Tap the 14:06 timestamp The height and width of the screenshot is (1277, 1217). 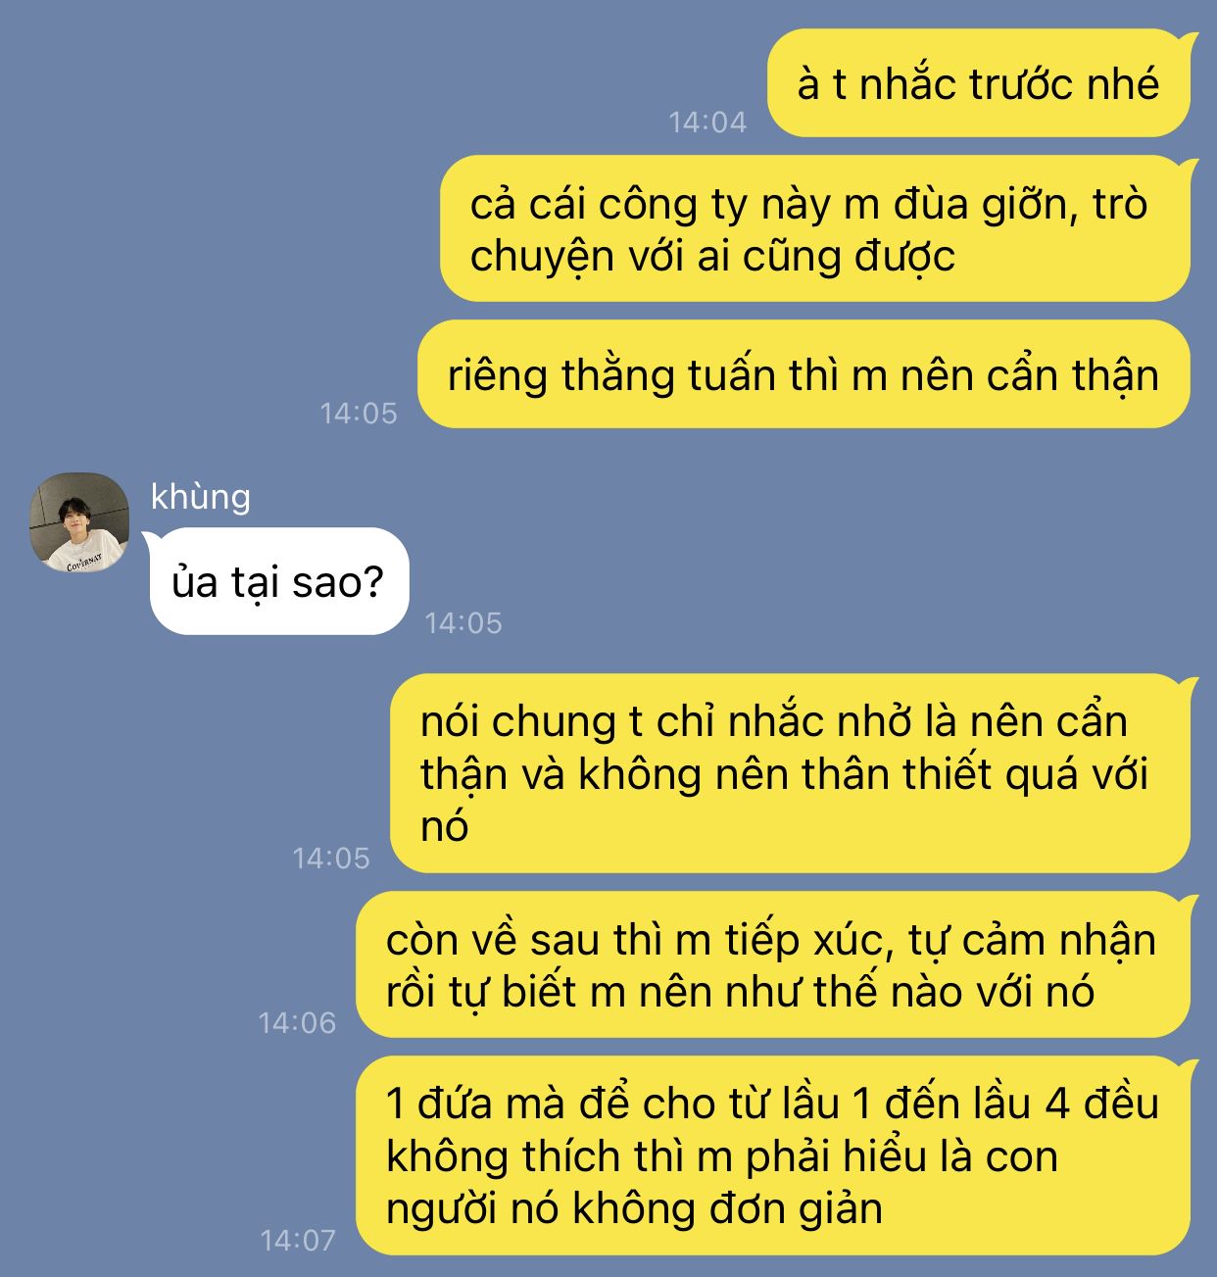point(297,1023)
